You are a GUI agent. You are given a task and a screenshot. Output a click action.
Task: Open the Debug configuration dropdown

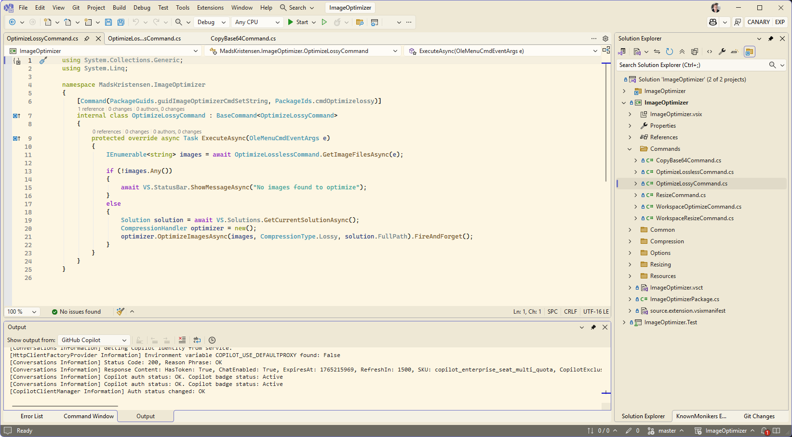[x=211, y=22]
